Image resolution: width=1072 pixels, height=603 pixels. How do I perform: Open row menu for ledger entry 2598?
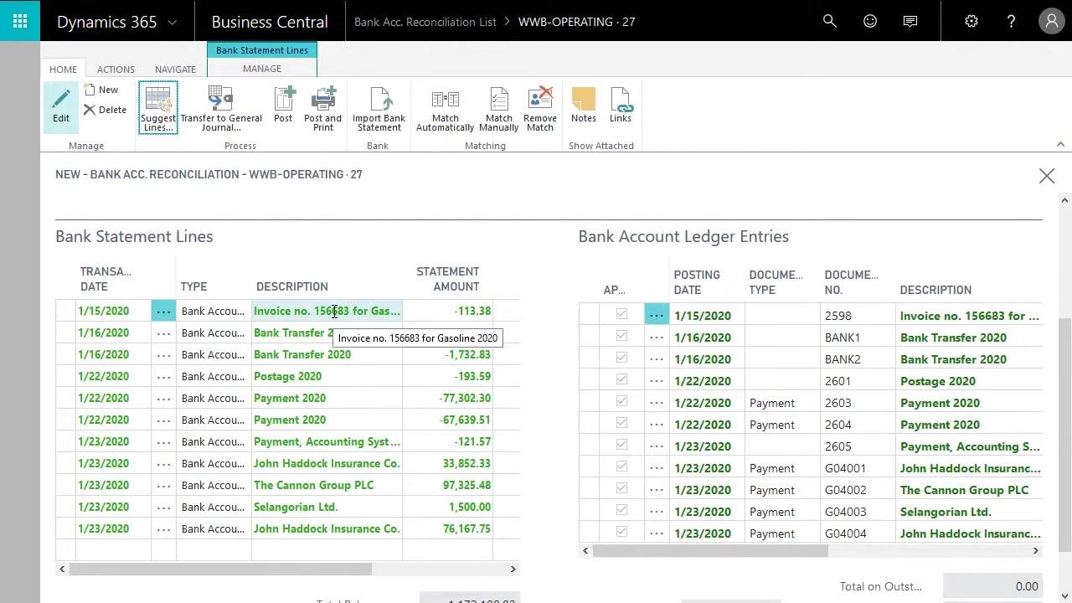[657, 316]
